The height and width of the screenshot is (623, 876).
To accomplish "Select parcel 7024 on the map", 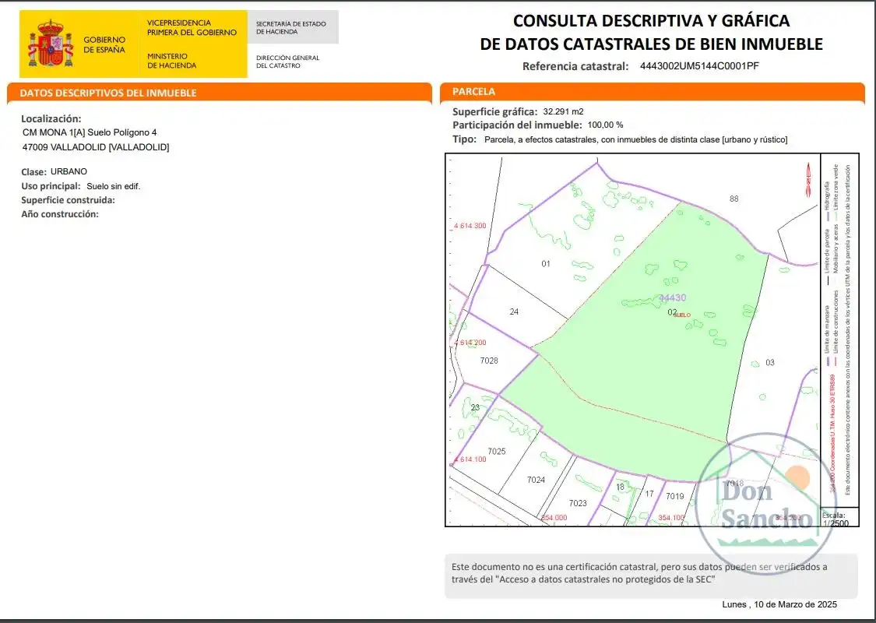I will tap(536, 480).
